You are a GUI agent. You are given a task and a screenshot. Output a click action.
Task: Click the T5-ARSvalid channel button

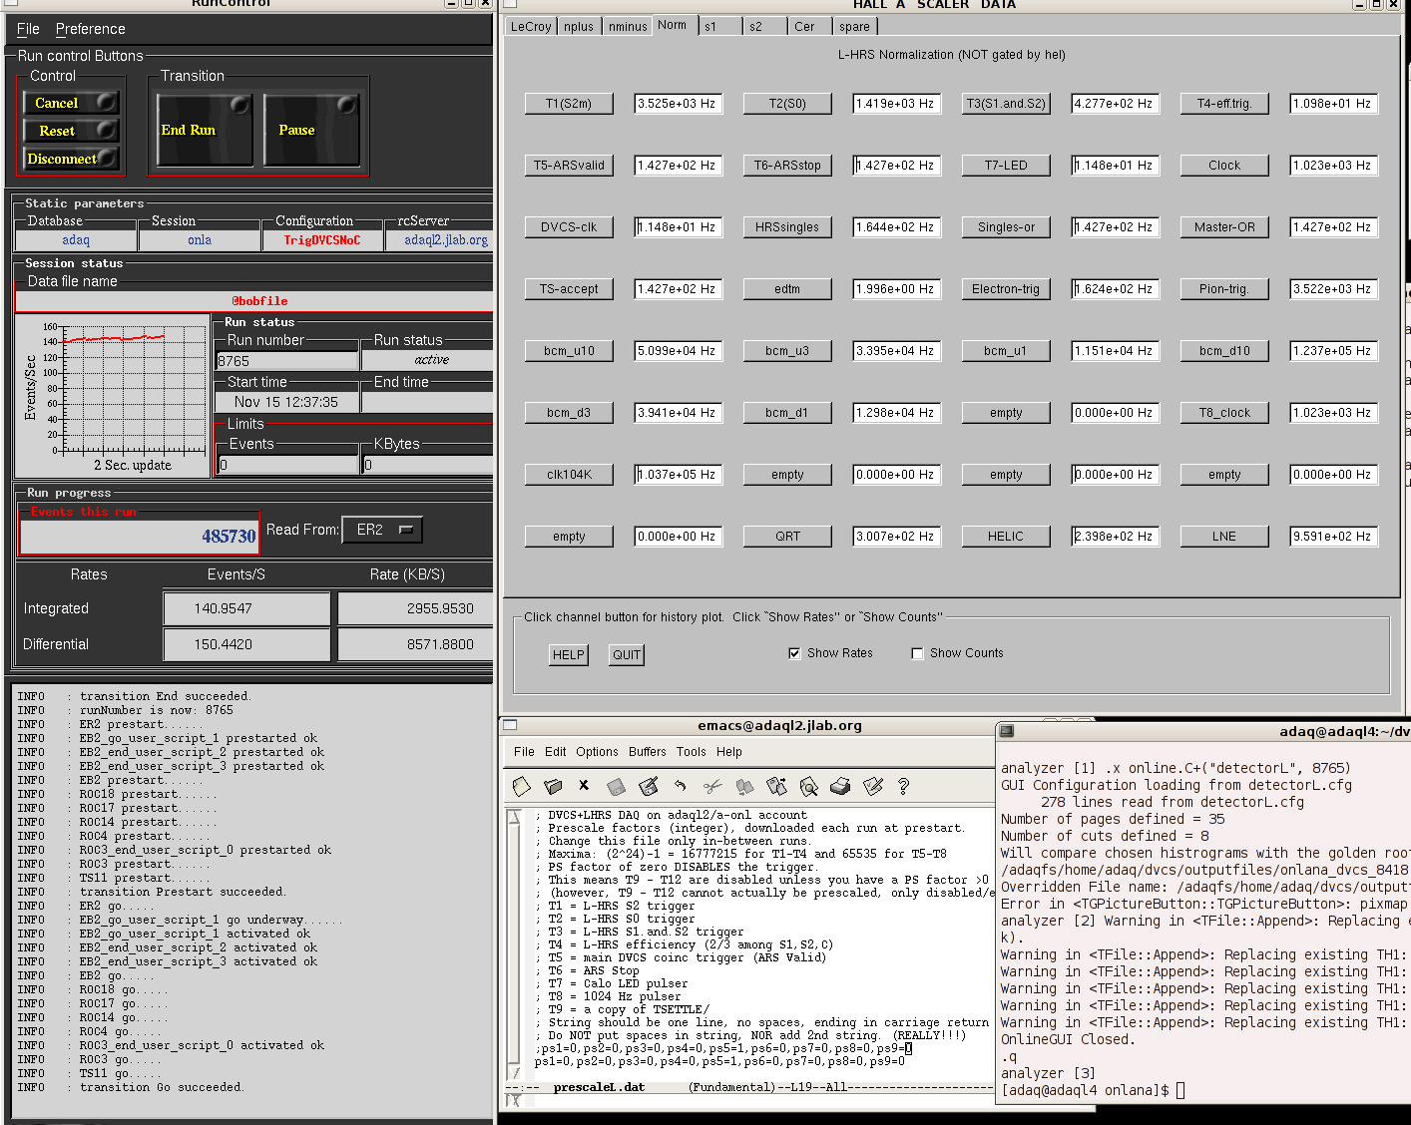(x=569, y=166)
